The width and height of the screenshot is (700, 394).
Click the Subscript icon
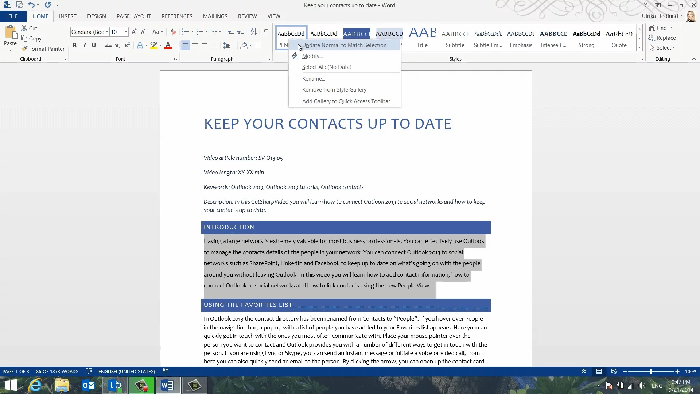pyautogui.click(x=117, y=46)
